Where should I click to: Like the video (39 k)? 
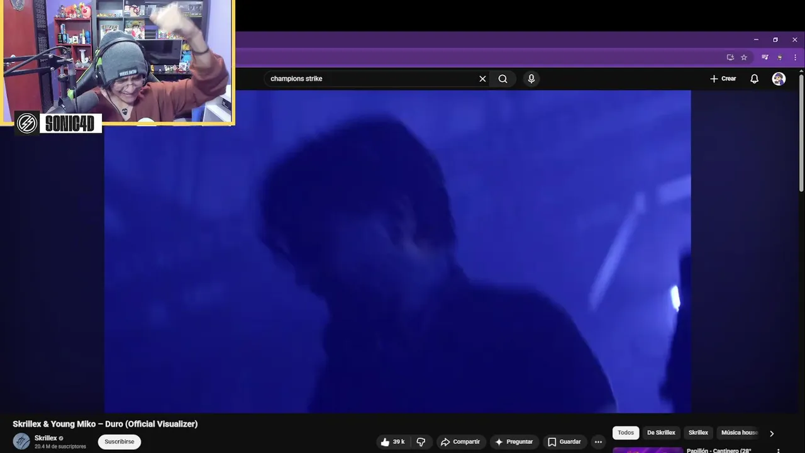392,442
